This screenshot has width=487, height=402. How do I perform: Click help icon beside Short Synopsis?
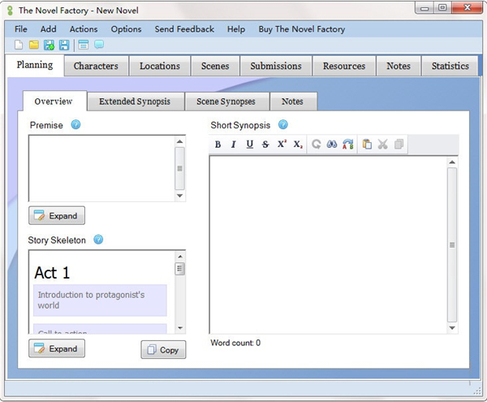[x=283, y=125]
